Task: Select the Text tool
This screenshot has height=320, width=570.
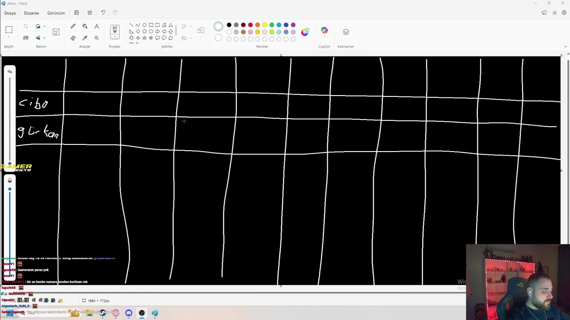Action: point(97,26)
